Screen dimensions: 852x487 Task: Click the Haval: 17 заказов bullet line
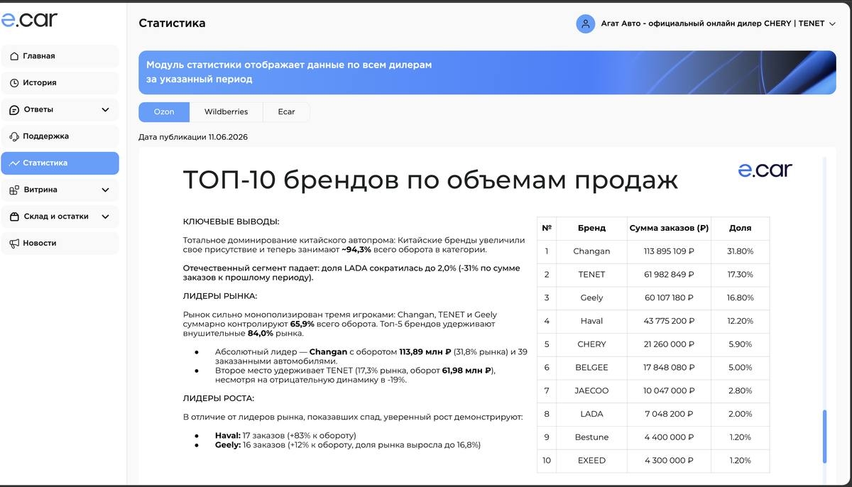point(285,435)
